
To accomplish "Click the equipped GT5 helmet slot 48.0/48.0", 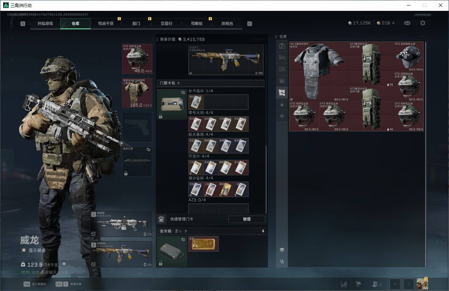I will (x=137, y=59).
